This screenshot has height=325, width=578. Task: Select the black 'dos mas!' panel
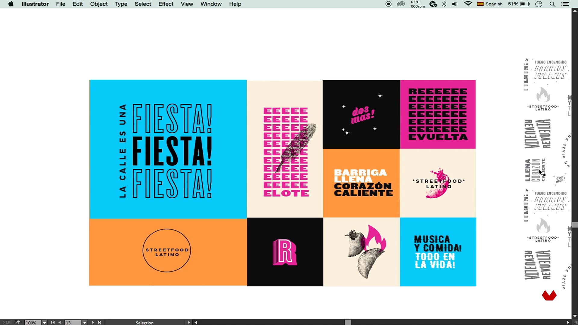point(361,114)
